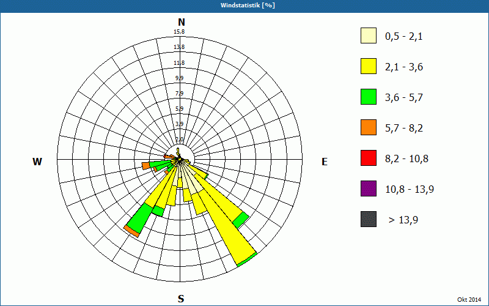Image resolution: width=489 pixels, height=306 pixels.
Task: Click the legend text "5,7 - 8,2"
Action: pos(404,129)
